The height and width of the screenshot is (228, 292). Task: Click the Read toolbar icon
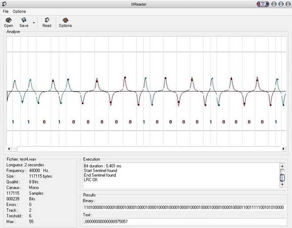tap(47, 20)
